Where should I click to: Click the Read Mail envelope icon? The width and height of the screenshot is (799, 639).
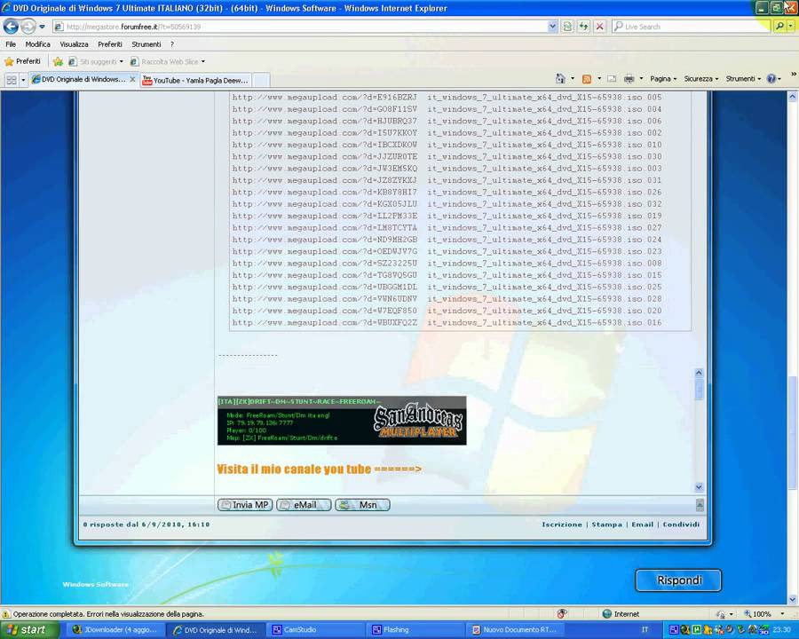[x=612, y=79]
